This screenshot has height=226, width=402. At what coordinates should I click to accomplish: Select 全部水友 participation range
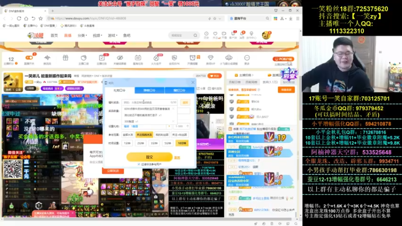click(128, 135)
